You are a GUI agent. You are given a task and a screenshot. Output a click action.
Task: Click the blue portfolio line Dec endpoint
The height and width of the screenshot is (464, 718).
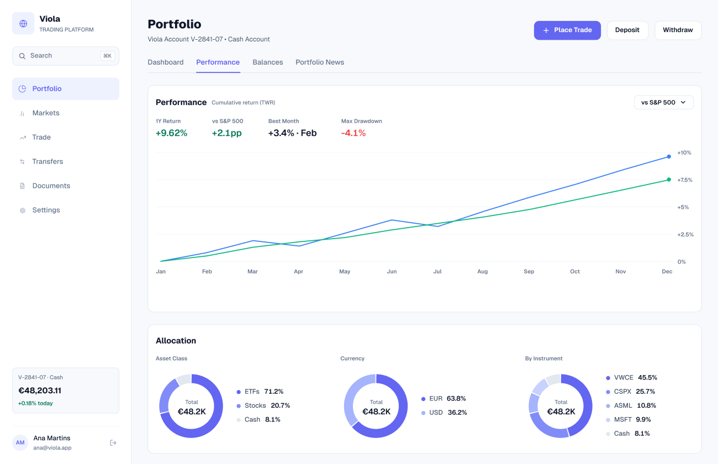point(669,156)
